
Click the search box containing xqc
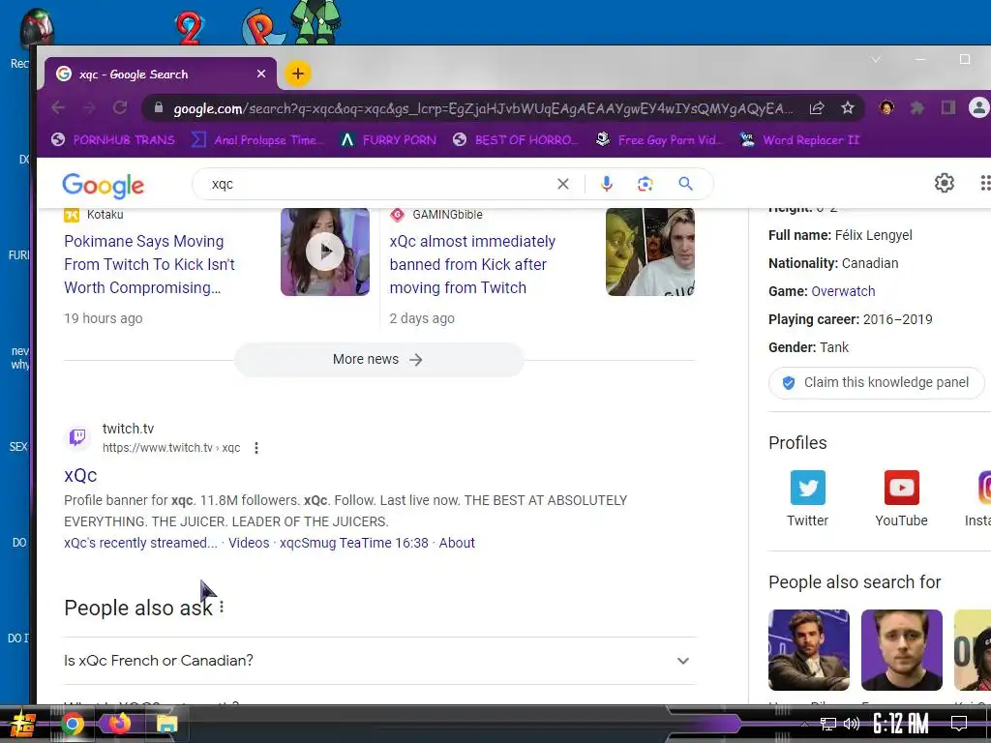(x=379, y=184)
